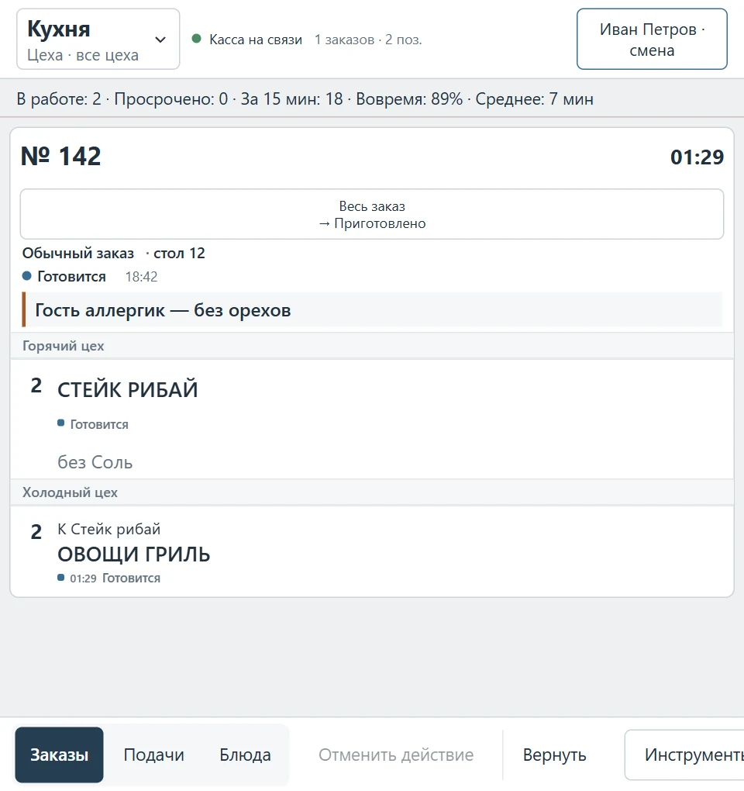This screenshot has height=791, width=744.
Task: Click Обычный заказ · стол 12 label
Action: point(113,254)
